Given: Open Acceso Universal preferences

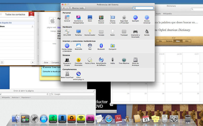Looking at the screenshot, I should [x=147, y=19].
